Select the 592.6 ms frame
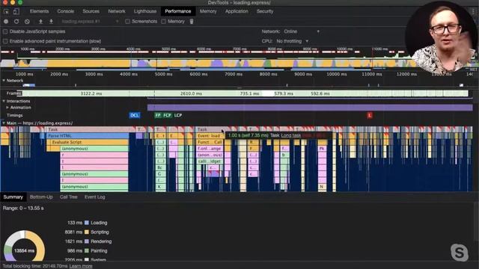479x269 pixels. [320, 93]
